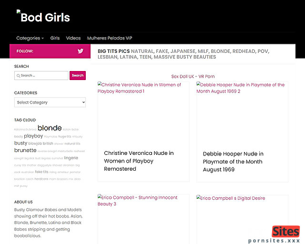Viewport: 305px width, 244px height.
Task: Select the 'Playmates' tag
Action: [x=51, y=137]
